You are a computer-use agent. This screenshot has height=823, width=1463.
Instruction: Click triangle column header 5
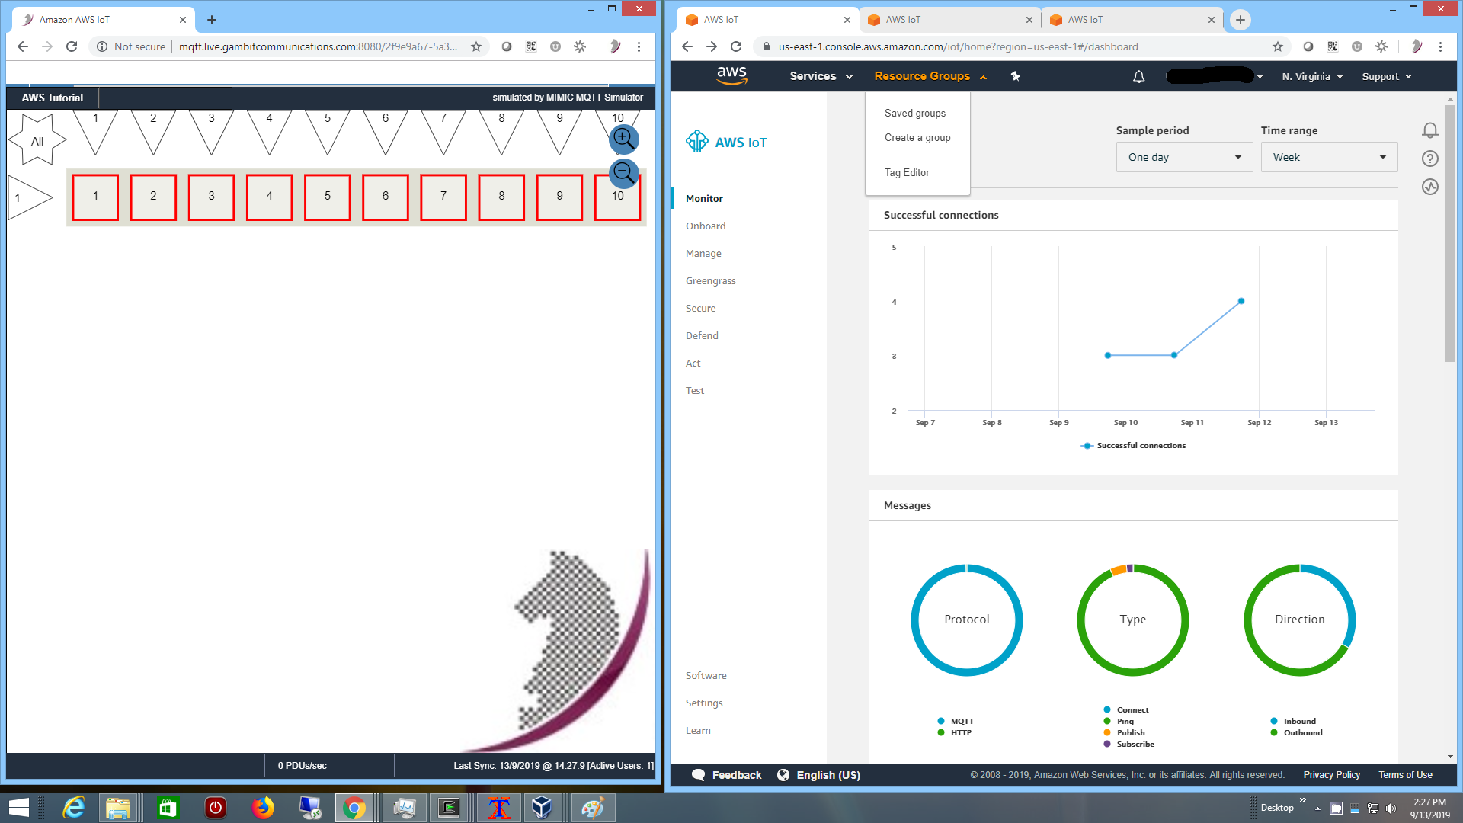click(x=328, y=132)
